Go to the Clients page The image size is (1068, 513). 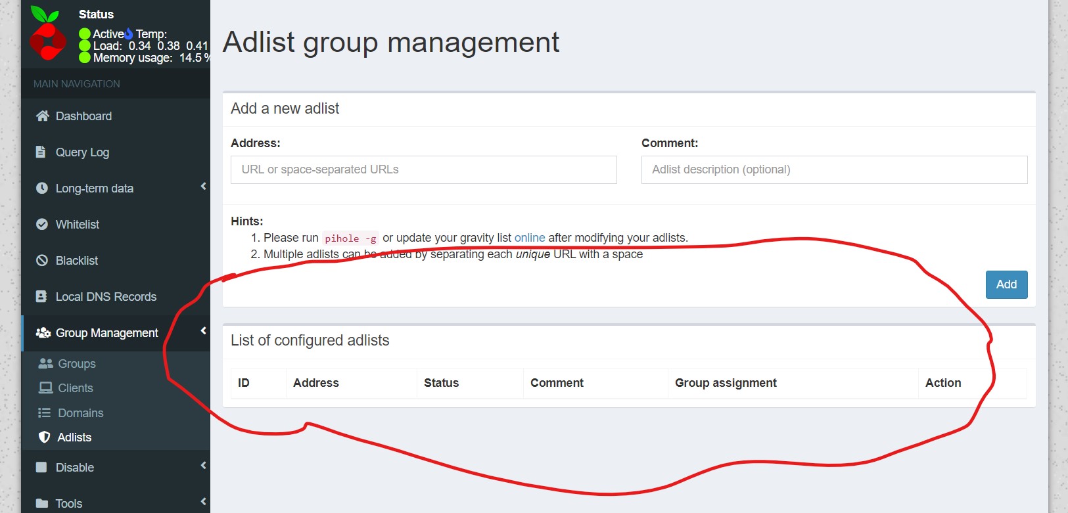pyautogui.click(x=75, y=388)
